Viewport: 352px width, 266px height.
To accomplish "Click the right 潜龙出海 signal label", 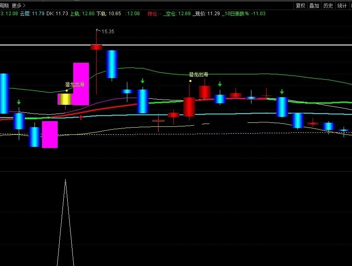I will 199,74.
